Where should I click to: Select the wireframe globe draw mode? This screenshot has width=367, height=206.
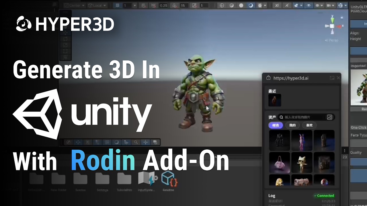222,5
